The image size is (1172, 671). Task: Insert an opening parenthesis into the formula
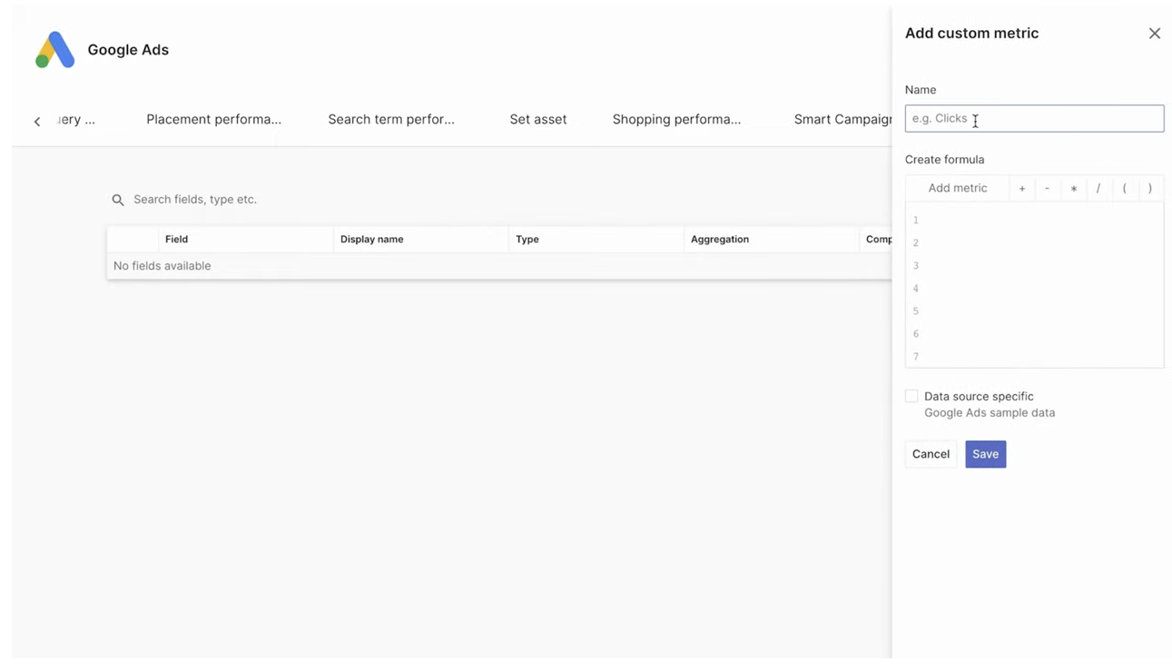pos(1124,188)
